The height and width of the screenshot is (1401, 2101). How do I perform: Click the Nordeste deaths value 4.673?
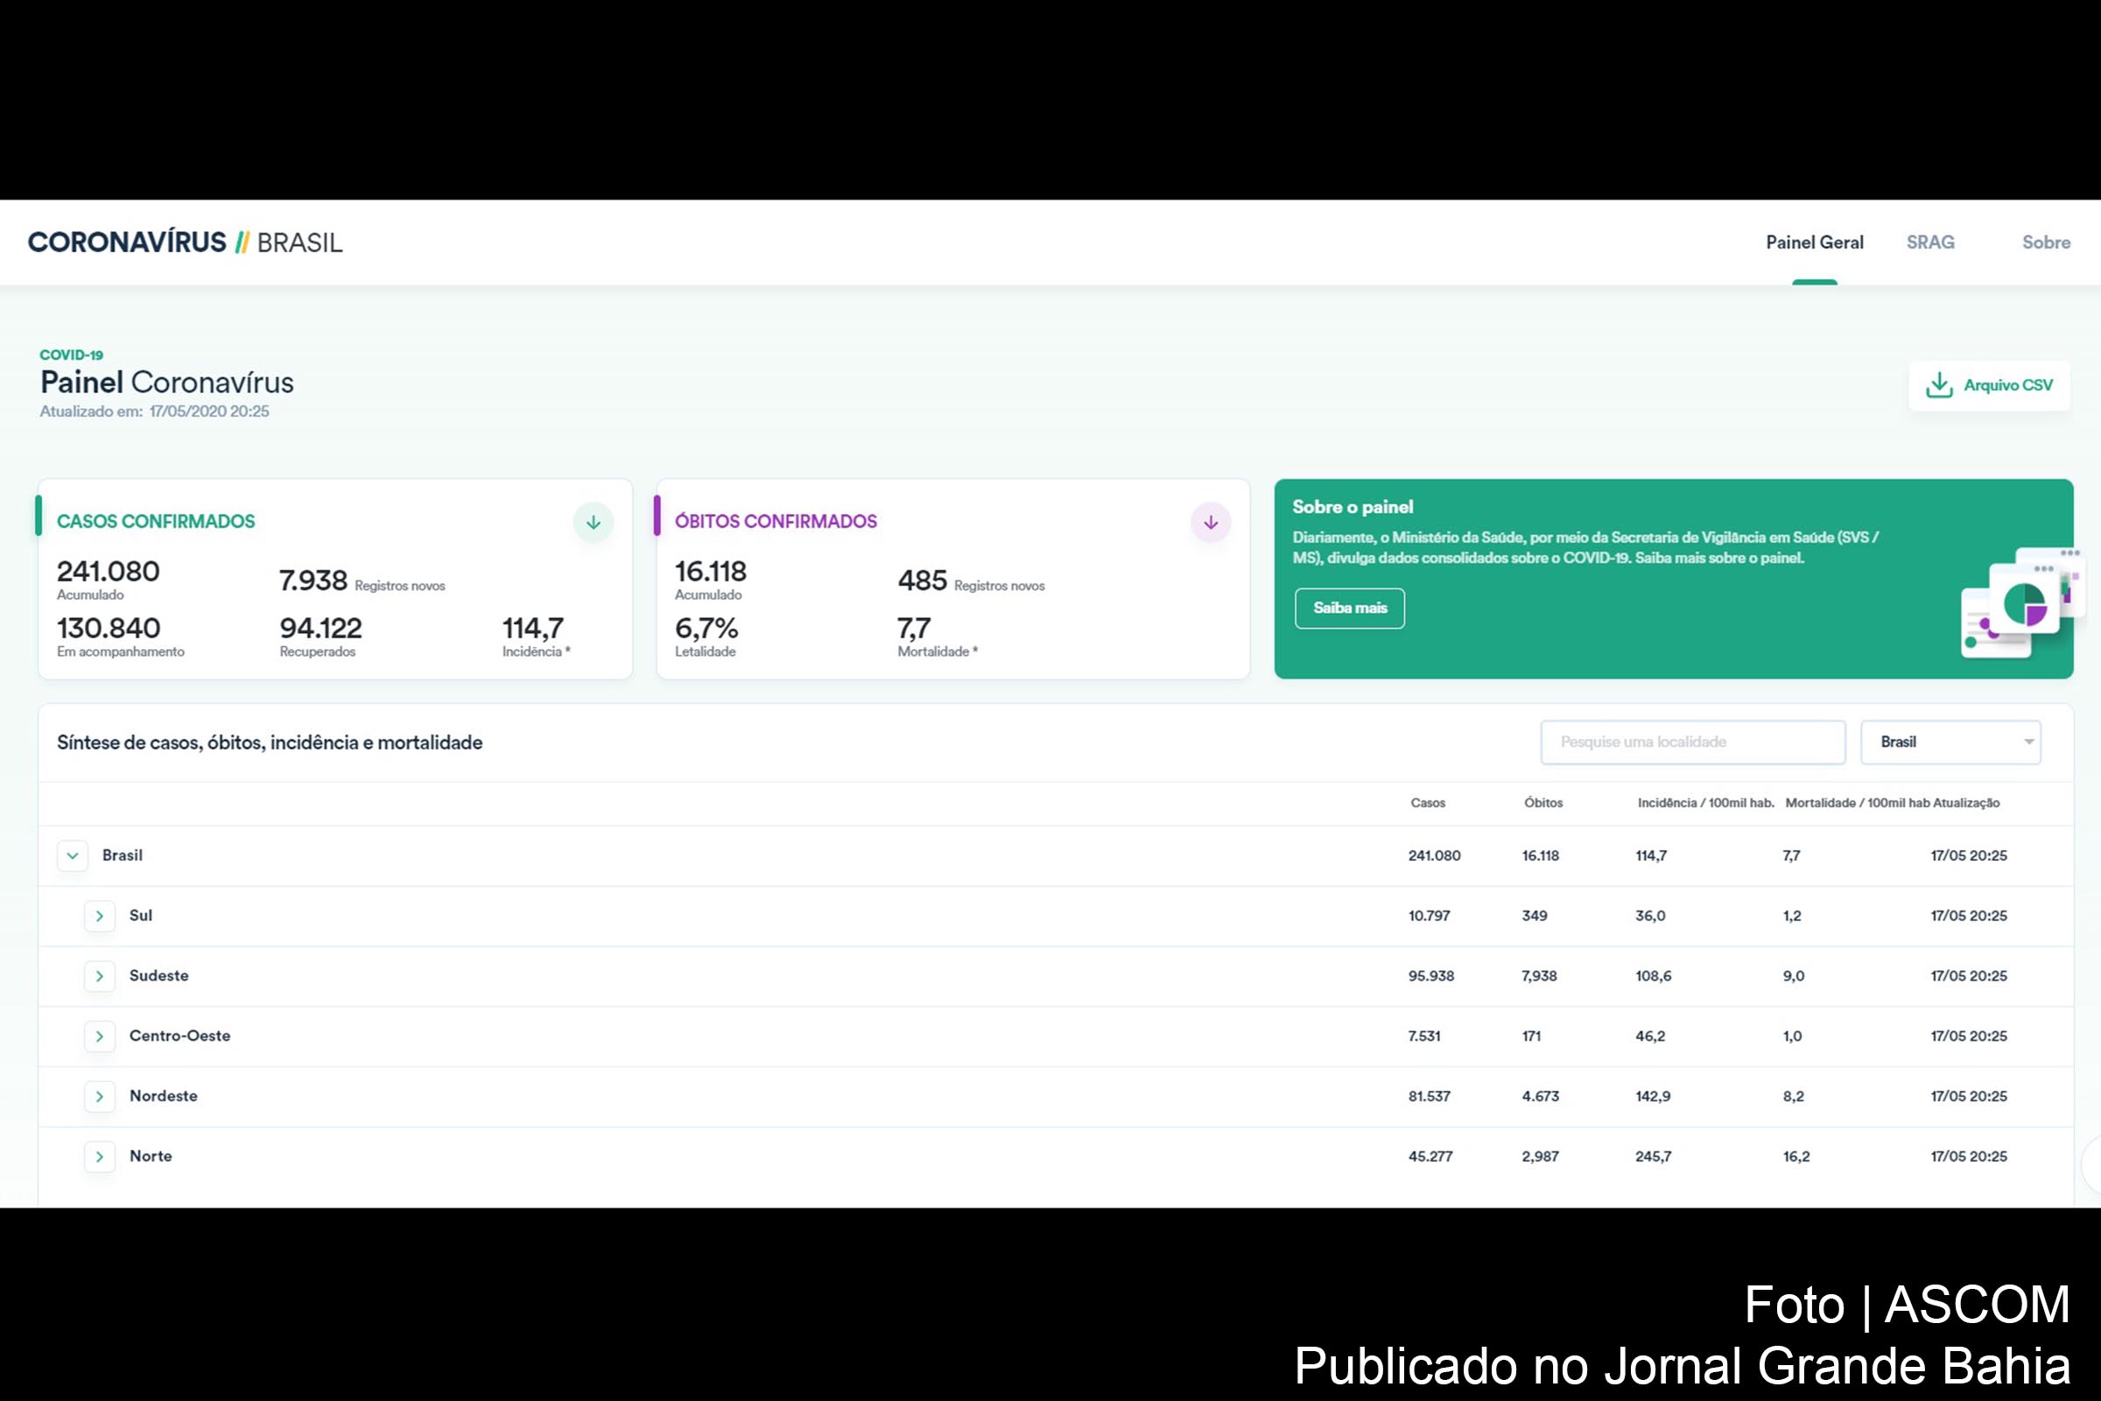(x=1540, y=1096)
